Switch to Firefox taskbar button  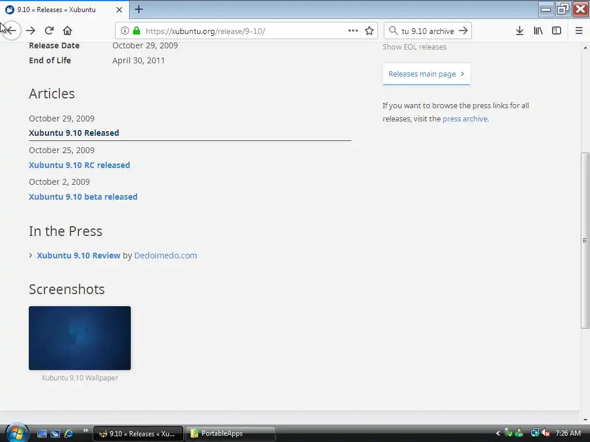click(x=138, y=433)
